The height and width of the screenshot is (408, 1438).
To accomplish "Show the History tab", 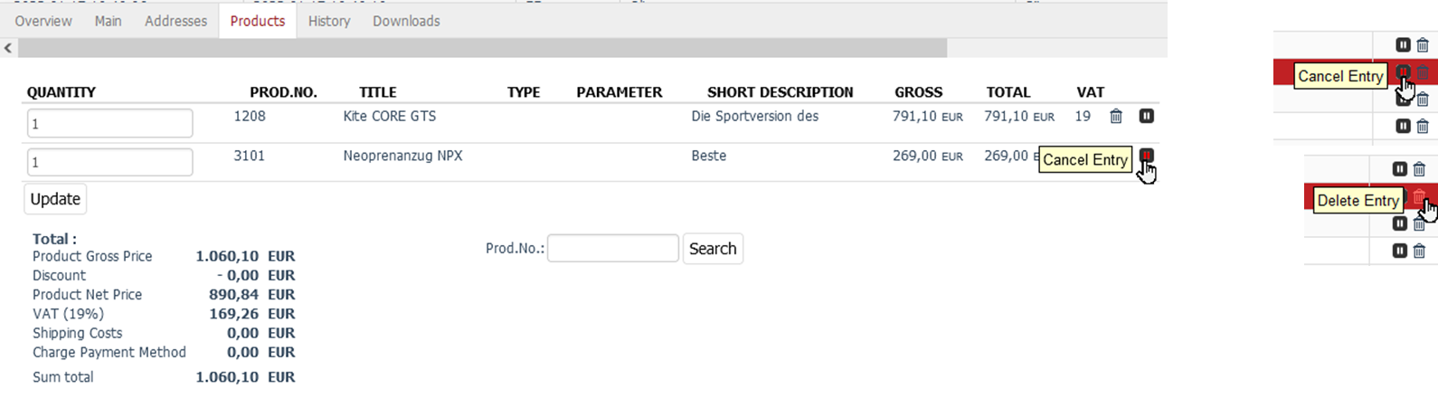I will pos(328,21).
